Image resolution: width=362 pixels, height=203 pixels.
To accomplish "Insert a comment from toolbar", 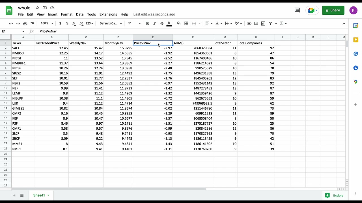I will (x=256, y=23).
